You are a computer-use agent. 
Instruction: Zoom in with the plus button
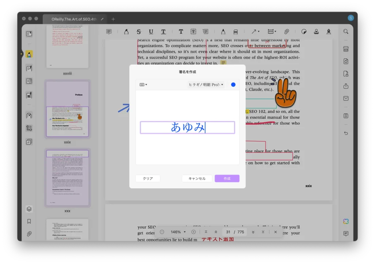coord(193,232)
